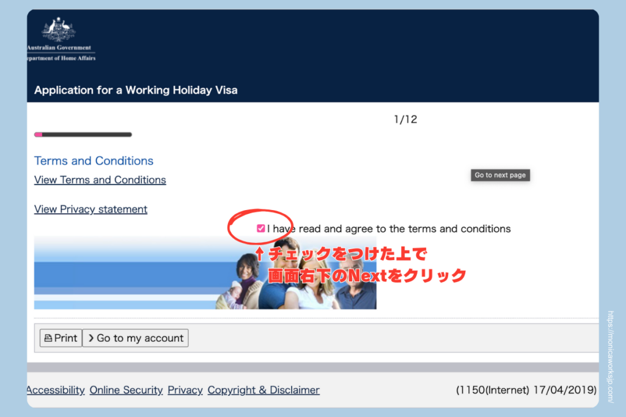Open the Online Security footer link
This screenshot has width=626, height=417.
[x=126, y=390]
